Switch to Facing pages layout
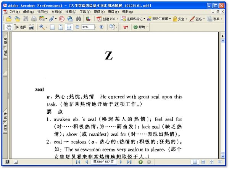 pos(220,162)
